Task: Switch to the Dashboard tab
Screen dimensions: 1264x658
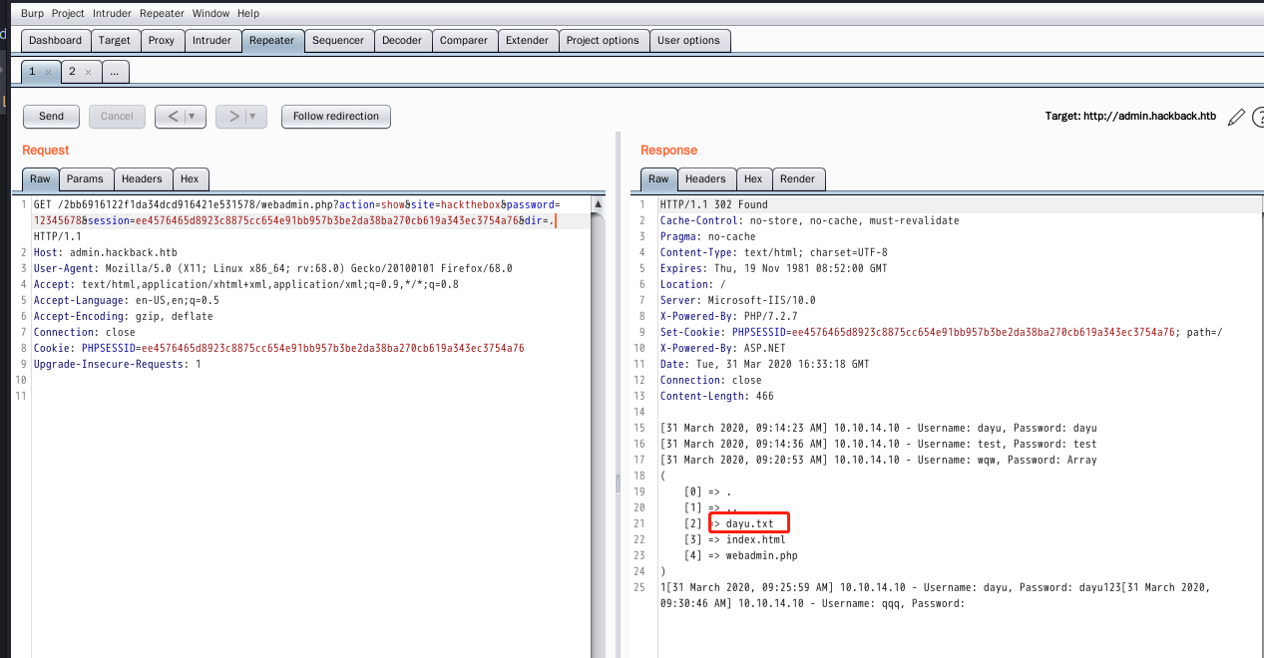Action: coord(55,41)
